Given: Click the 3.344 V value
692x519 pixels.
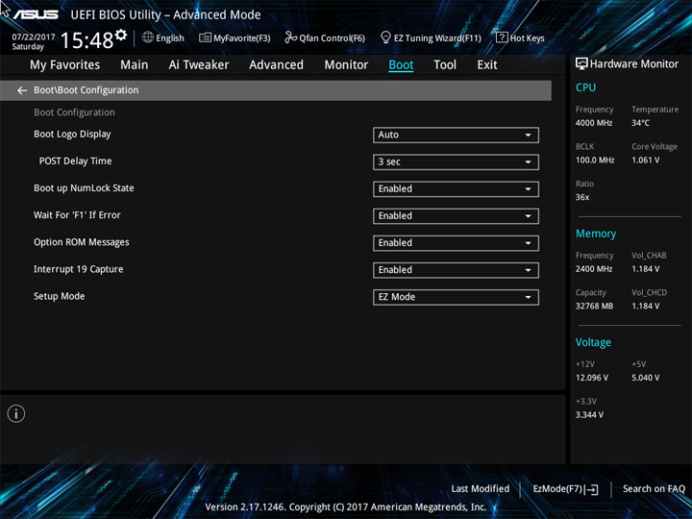Looking at the screenshot, I should coord(589,415).
